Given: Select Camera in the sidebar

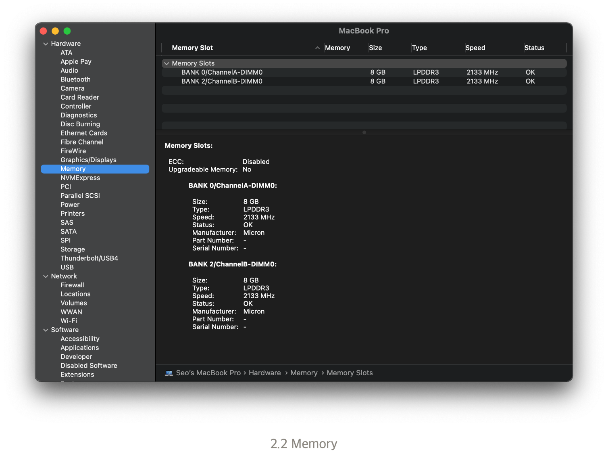Looking at the screenshot, I should tap(73, 88).
